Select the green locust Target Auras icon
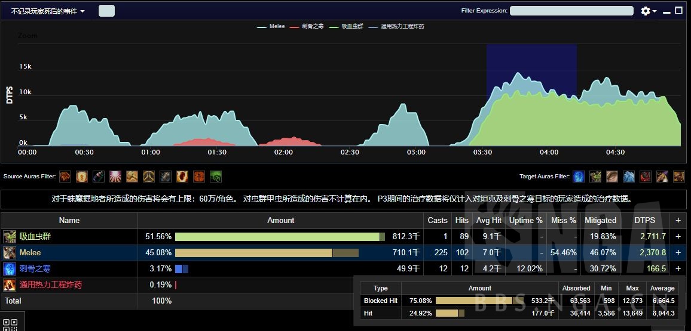The height and width of the screenshot is (331, 691). (595, 177)
